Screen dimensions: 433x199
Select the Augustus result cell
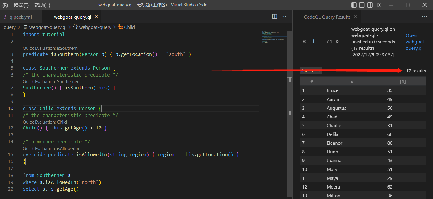[x=336, y=108]
